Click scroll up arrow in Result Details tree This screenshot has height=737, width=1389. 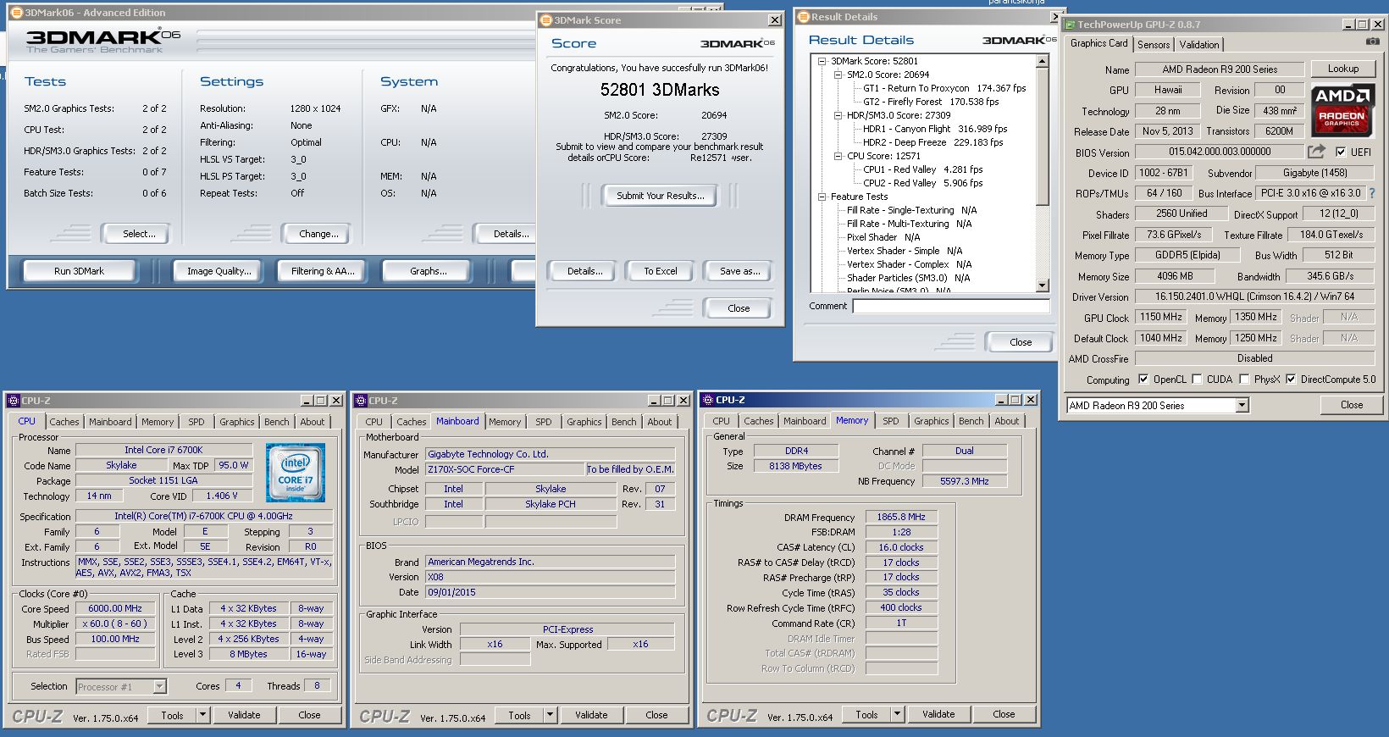(1043, 62)
